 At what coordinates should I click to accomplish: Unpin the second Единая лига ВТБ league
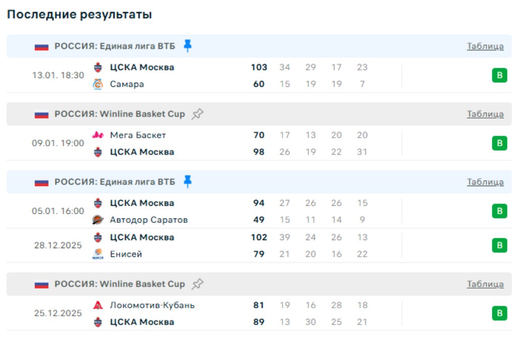pos(188,182)
